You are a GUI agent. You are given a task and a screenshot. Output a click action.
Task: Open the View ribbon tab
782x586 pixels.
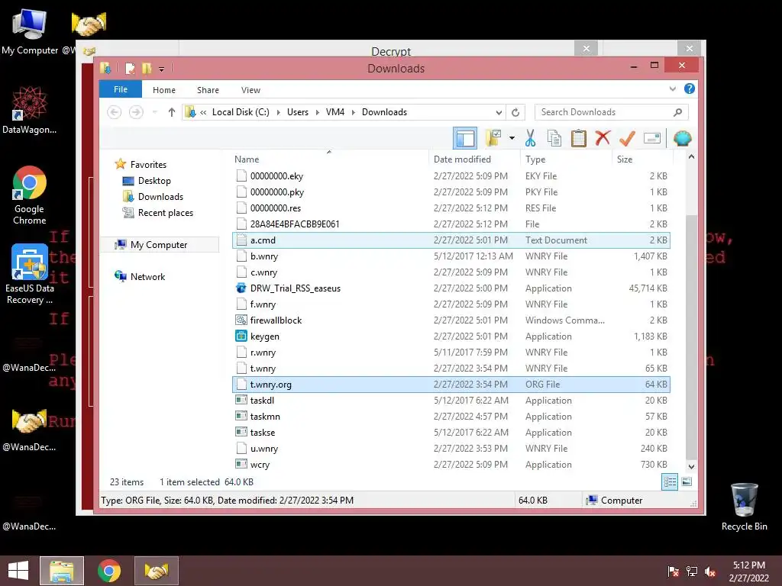pyautogui.click(x=250, y=90)
